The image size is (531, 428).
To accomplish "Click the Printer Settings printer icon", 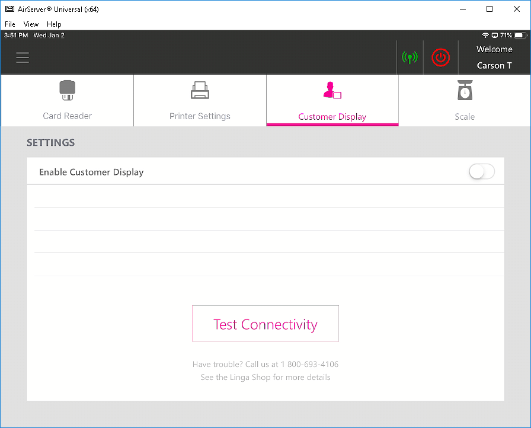I will [200, 90].
